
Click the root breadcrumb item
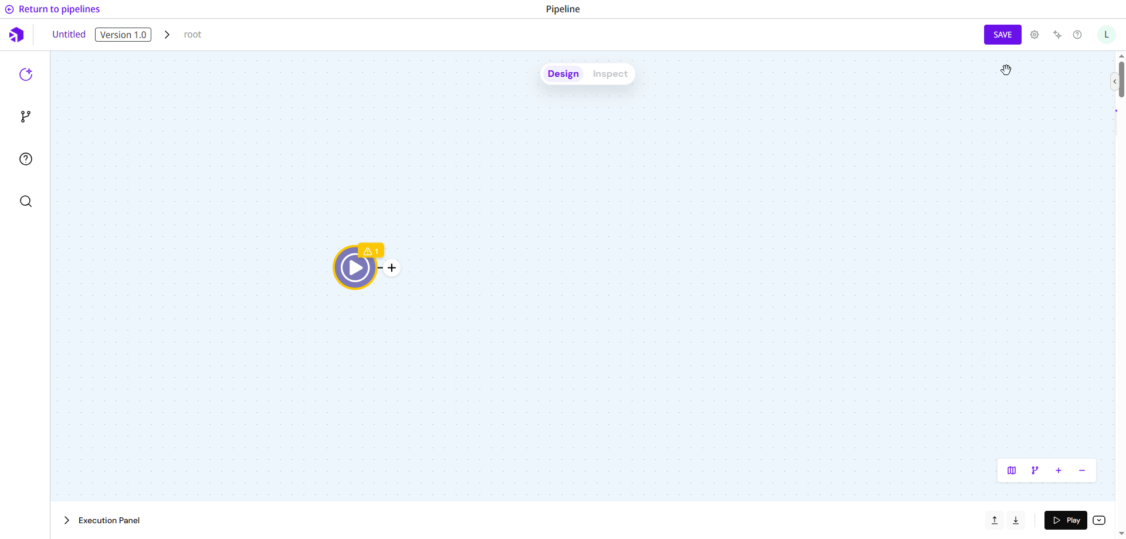192,35
